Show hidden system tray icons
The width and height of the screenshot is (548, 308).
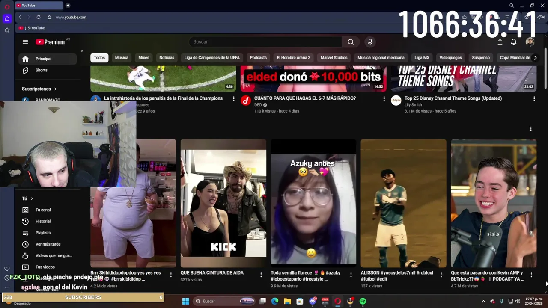[x=483, y=301]
